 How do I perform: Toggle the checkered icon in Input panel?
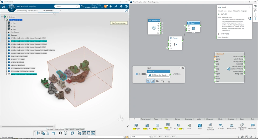coord(180,68)
